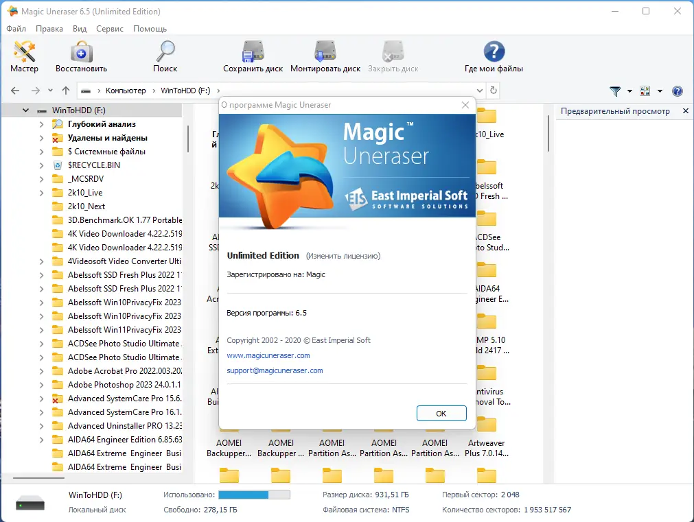Click Изменить лицензию link
The height and width of the screenshot is (522, 694).
tap(343, 256)
